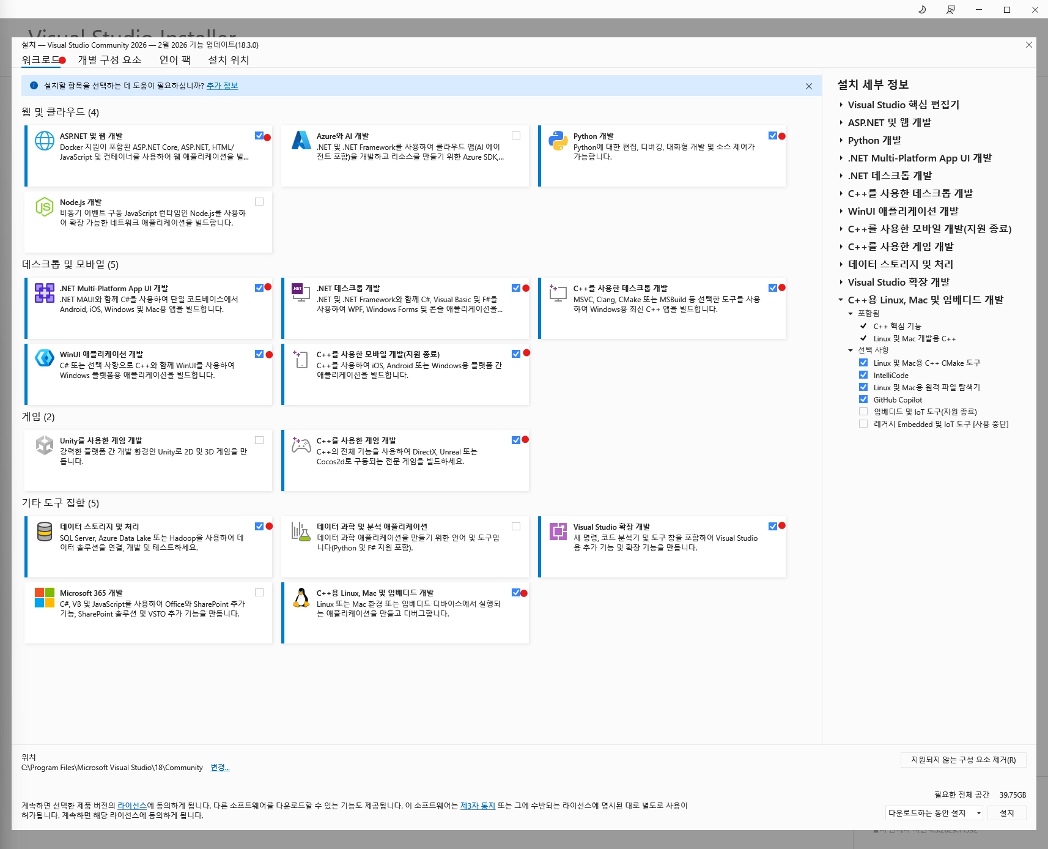The image size is (1048, 849).
Task: Click the WinUI application development icon
Action: [44, 359]
